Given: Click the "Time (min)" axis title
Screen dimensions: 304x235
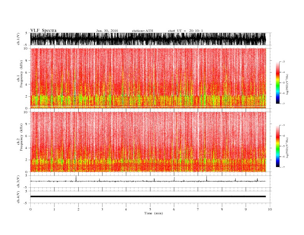Looking at the screenshot, I should [154, 213].
